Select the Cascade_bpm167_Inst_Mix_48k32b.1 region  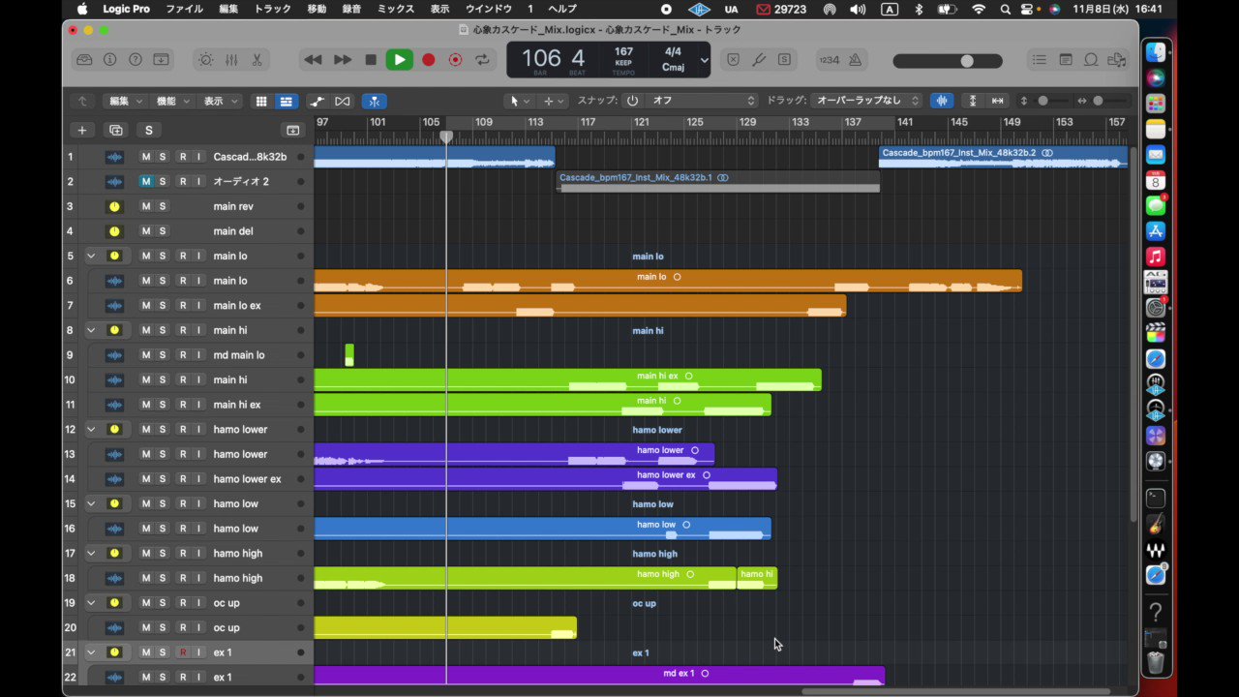pyautogui.click(x=718, y=181)
